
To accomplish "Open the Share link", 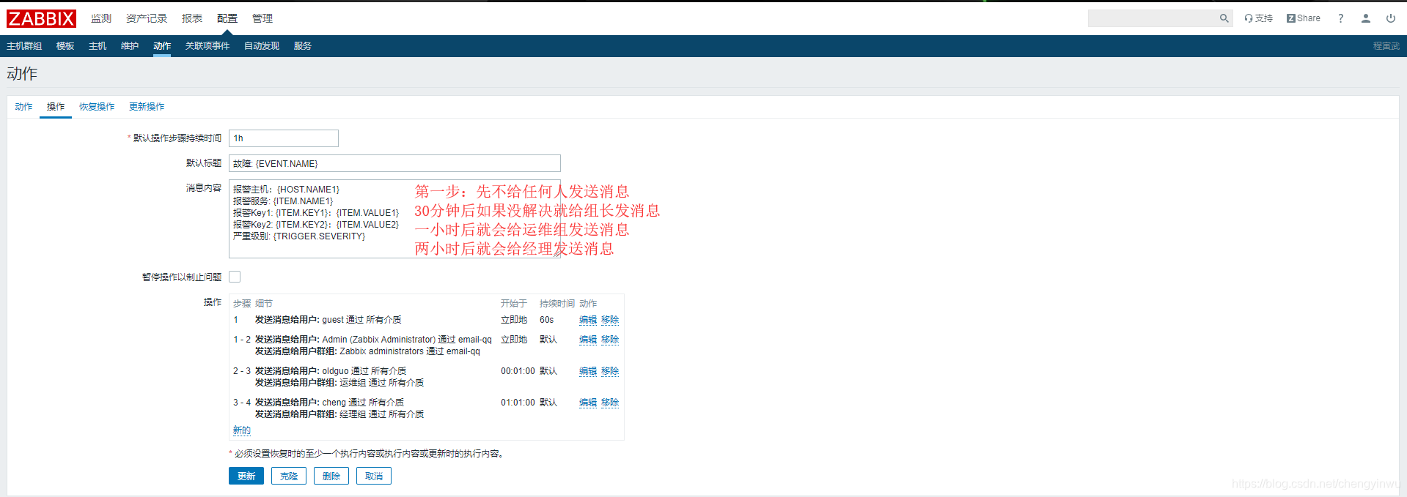I will pos(1303,18).
